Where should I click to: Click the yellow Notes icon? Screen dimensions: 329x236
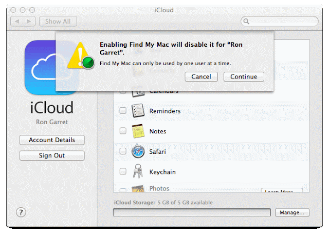click(x=138, y=131)
